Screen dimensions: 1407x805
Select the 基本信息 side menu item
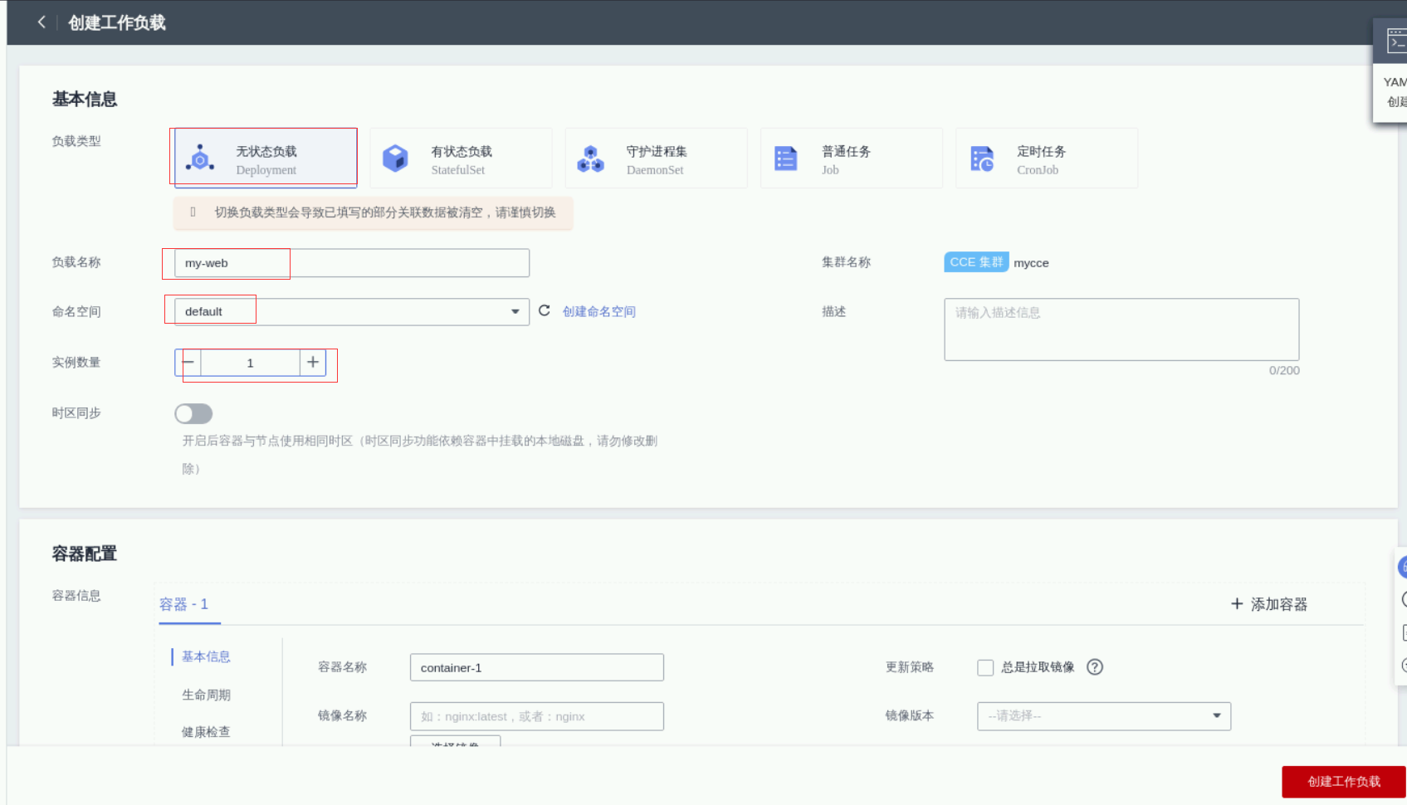[206, 656]
